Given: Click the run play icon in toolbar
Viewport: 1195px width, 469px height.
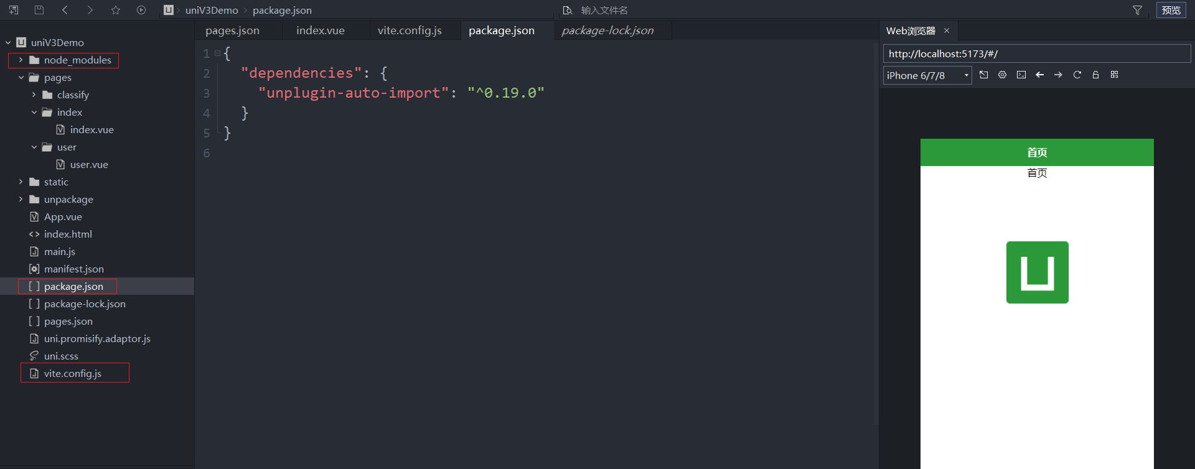Looking at the screenshot, I should [141, 10].
